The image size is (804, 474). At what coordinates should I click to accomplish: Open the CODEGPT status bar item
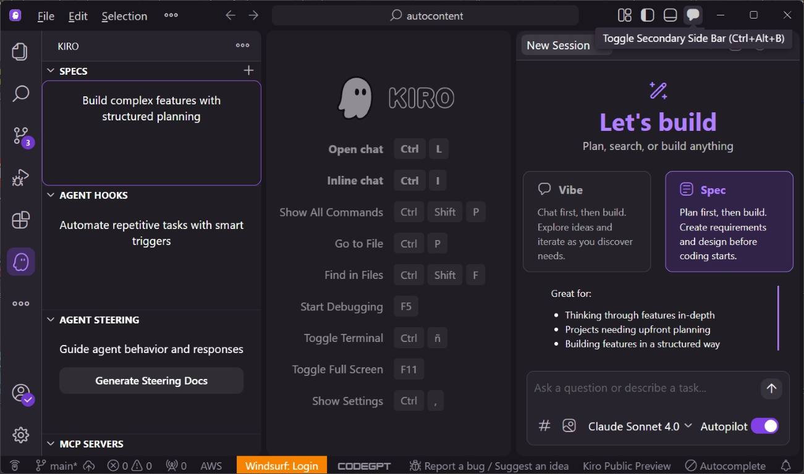[364, 466]
